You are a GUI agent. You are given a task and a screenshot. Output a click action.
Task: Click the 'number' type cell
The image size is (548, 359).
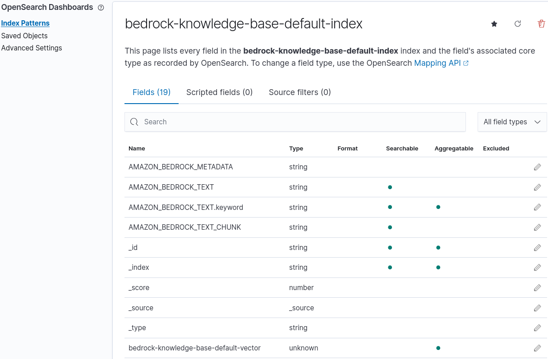coord(301,288)
